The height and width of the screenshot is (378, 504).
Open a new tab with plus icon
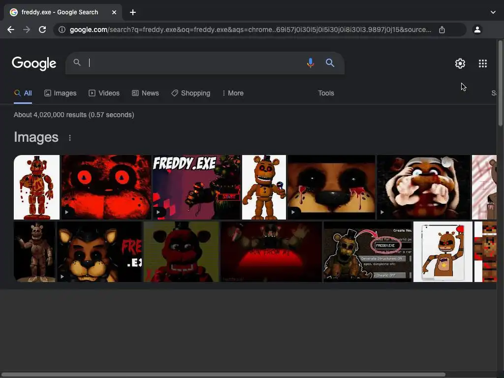click(x=133, y=12)
